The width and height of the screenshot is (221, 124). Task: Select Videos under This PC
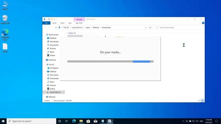click(x=51, y=89)
